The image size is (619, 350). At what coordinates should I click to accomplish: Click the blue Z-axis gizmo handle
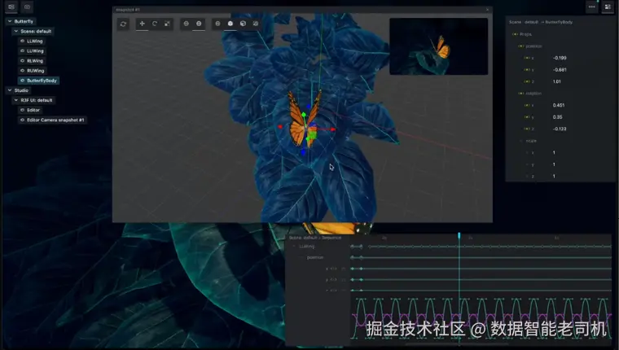303,151
